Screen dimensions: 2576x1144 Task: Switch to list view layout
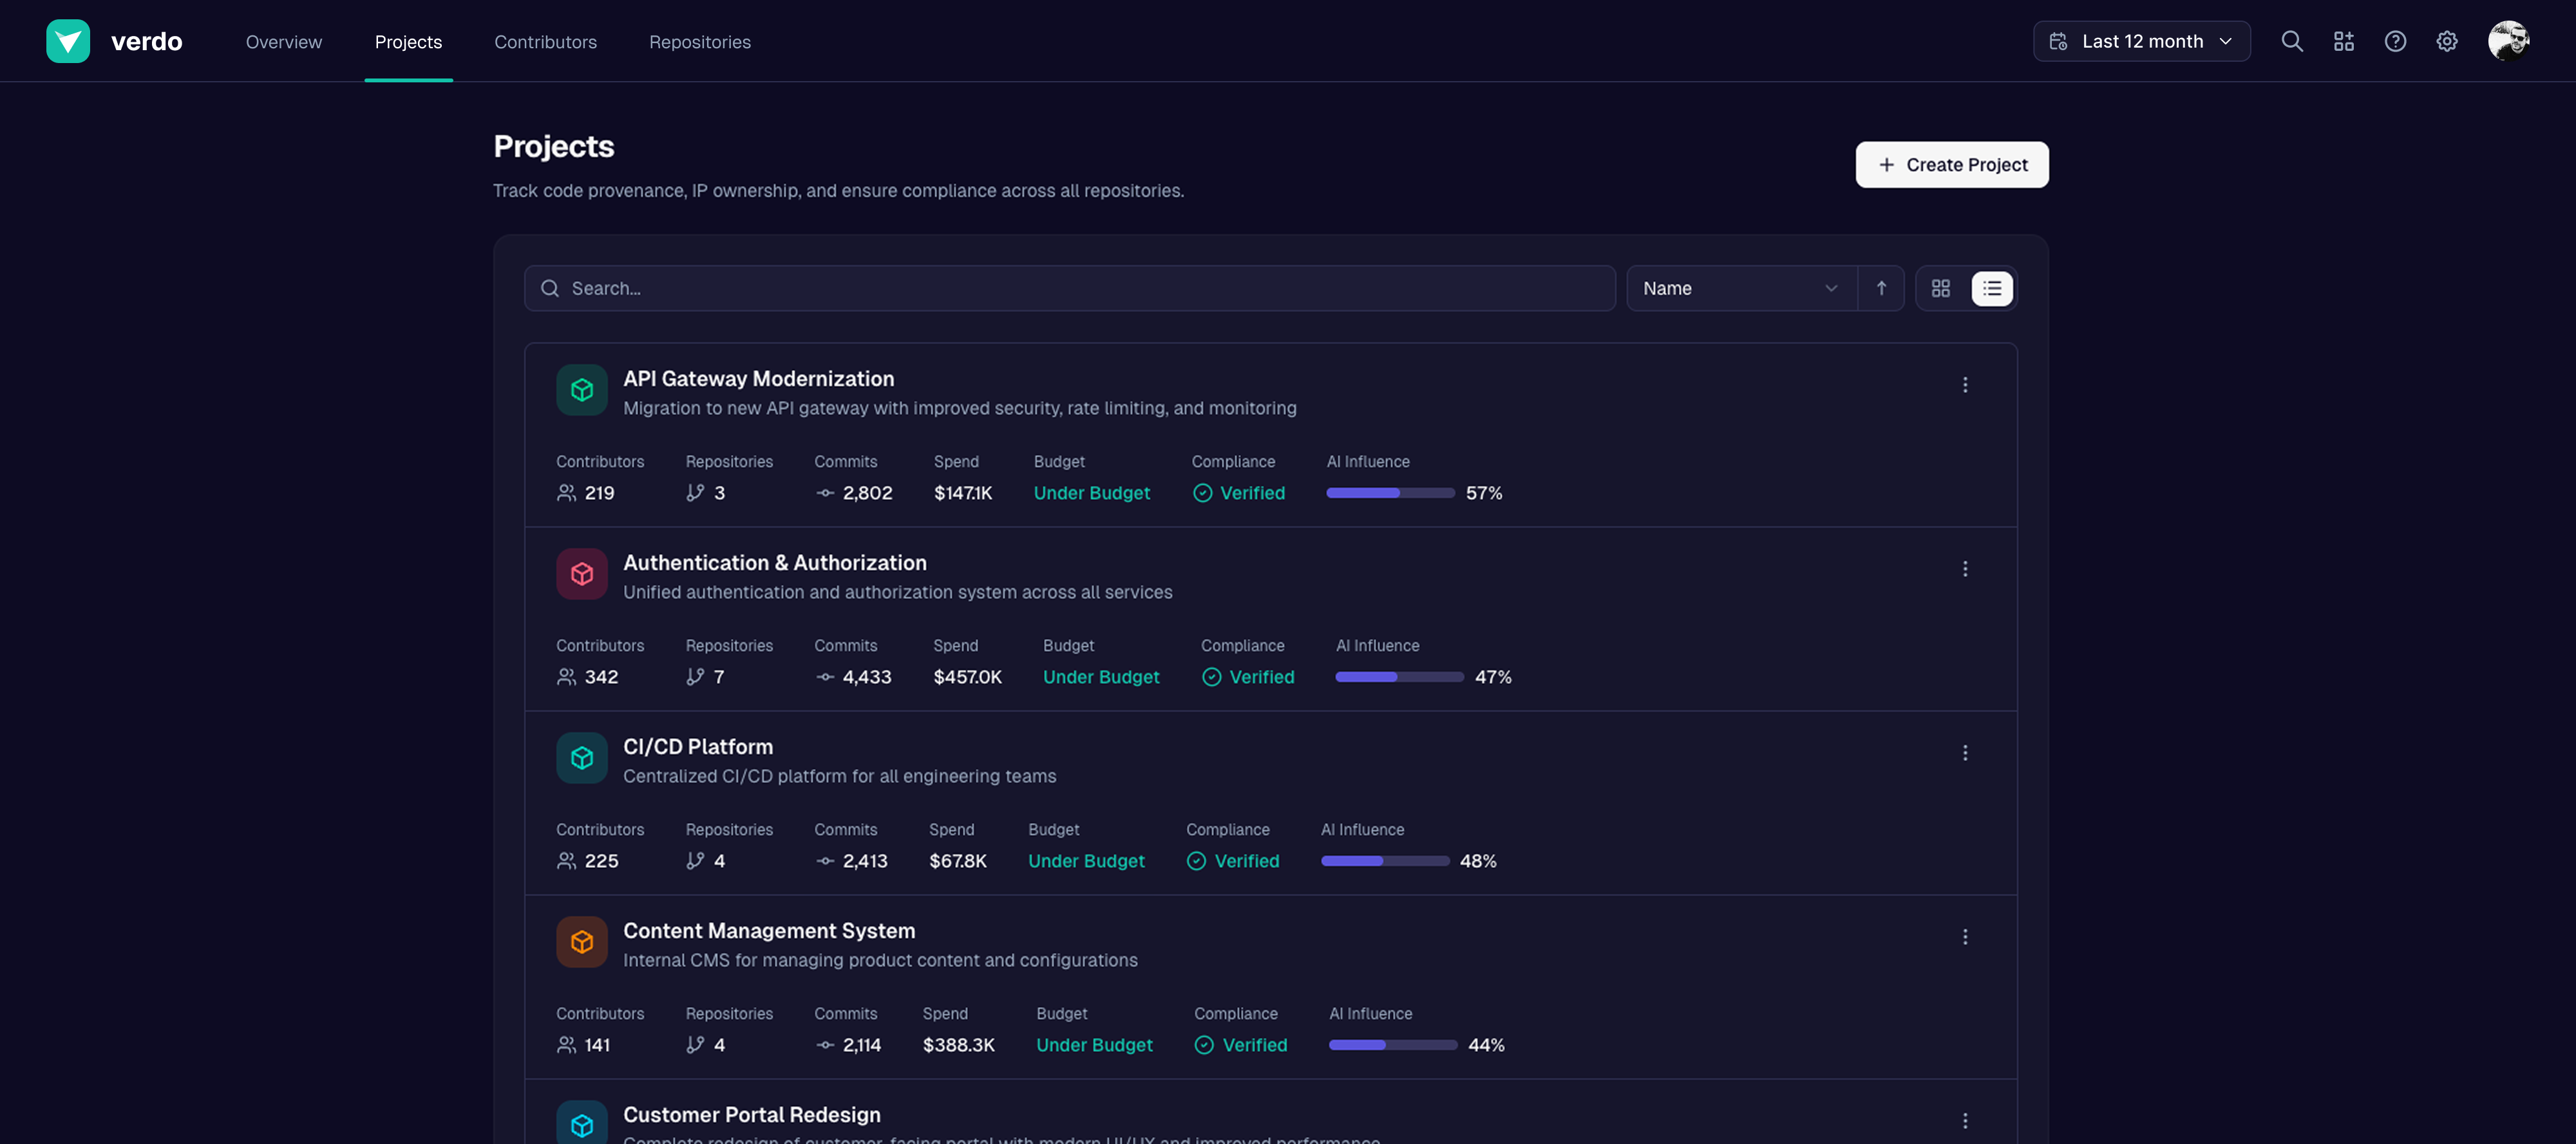(1991, 288)
